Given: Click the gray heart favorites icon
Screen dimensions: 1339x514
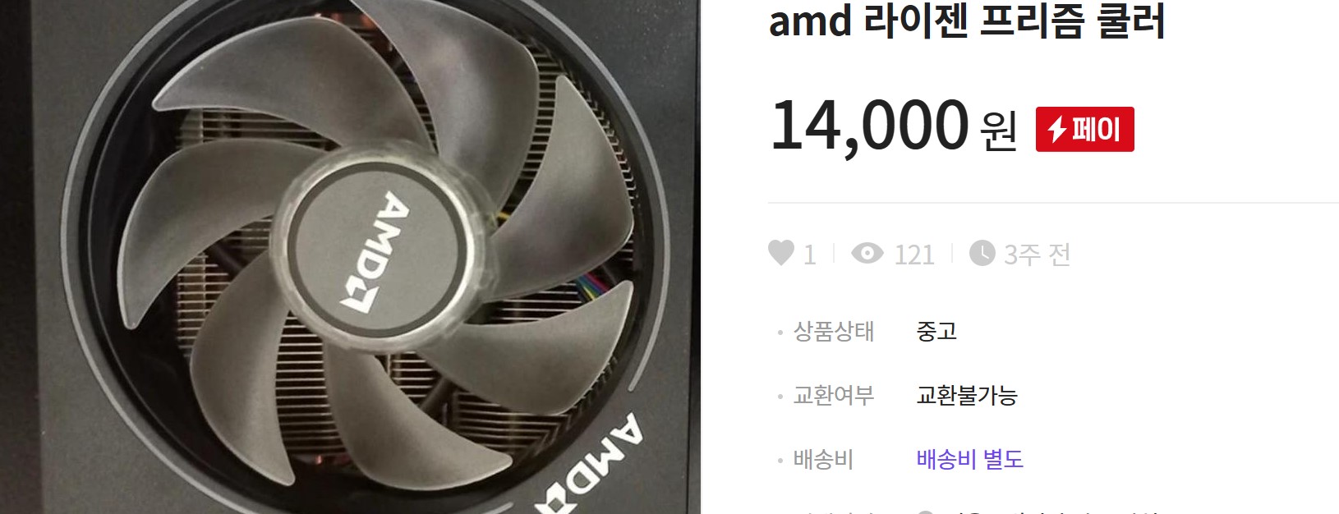Looking at the screenshot, I should click(x=780, y=253).
